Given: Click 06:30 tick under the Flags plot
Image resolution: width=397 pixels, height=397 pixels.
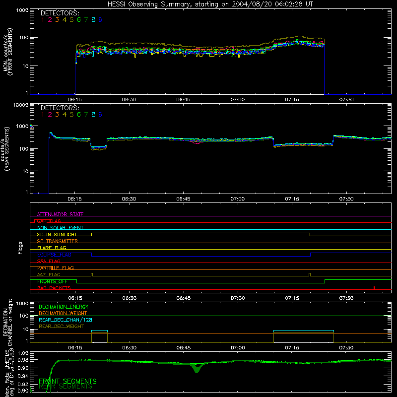Looking at the screenshot, I should point(130,298).
